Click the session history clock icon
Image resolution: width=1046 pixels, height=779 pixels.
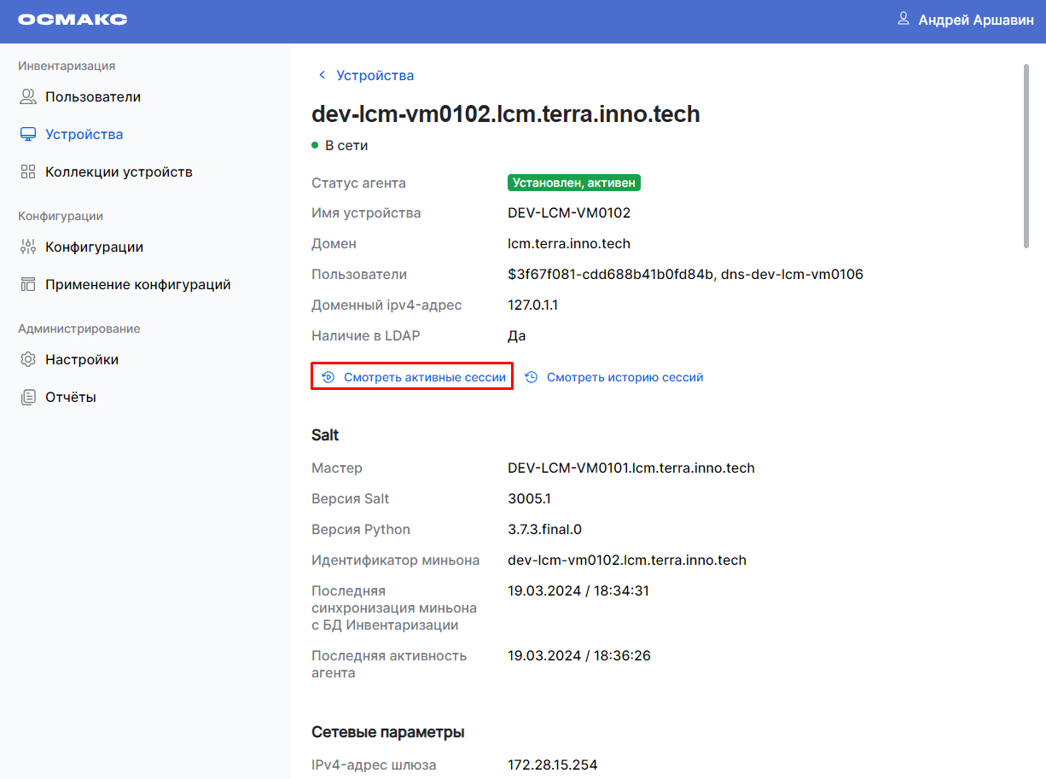point(531,377)
